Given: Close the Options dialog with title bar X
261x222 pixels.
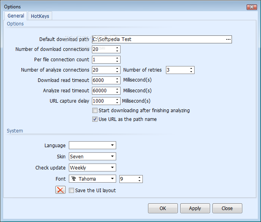Looking at the screenshot, I should click(252, 7).
